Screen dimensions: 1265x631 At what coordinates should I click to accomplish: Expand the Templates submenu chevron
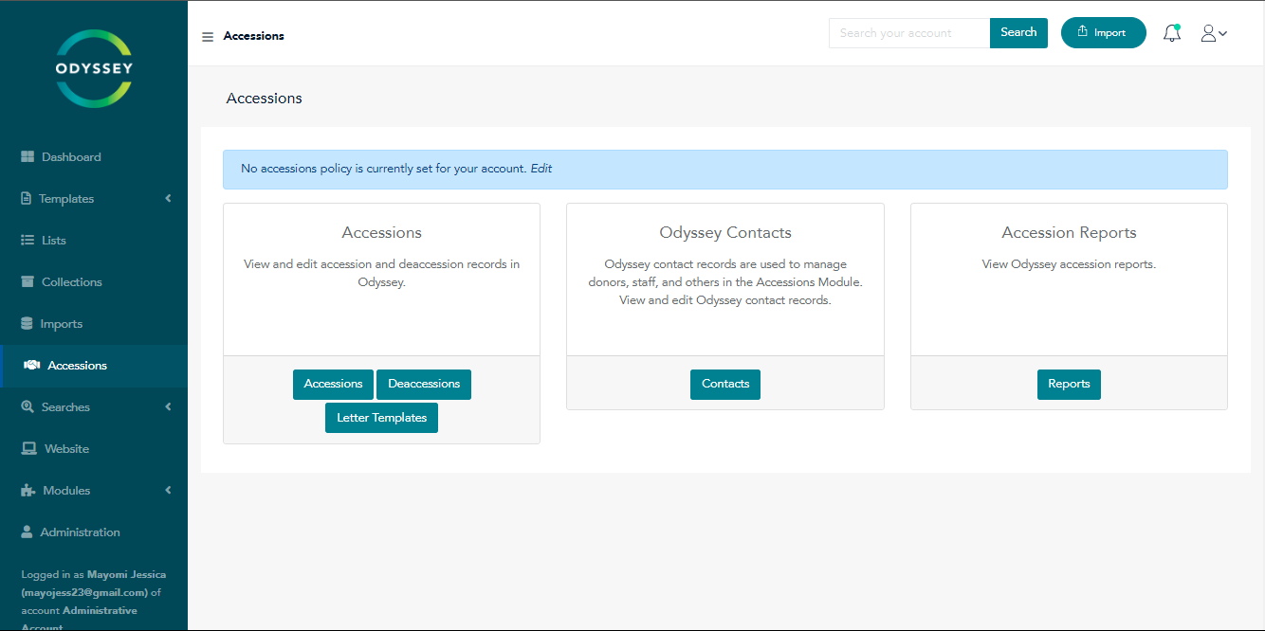[168, 199]
